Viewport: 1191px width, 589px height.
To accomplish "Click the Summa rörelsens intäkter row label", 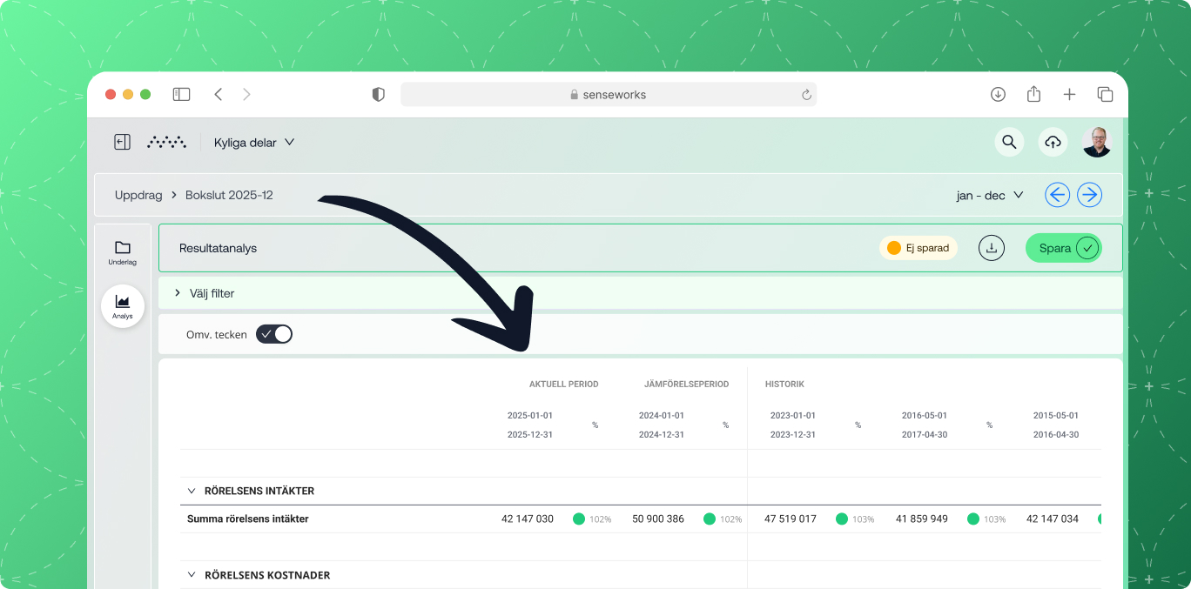I will (248, 519).
